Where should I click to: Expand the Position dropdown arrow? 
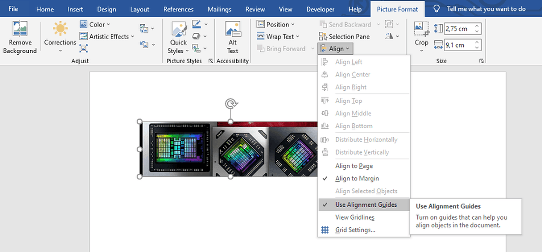(x=293, y=25)
